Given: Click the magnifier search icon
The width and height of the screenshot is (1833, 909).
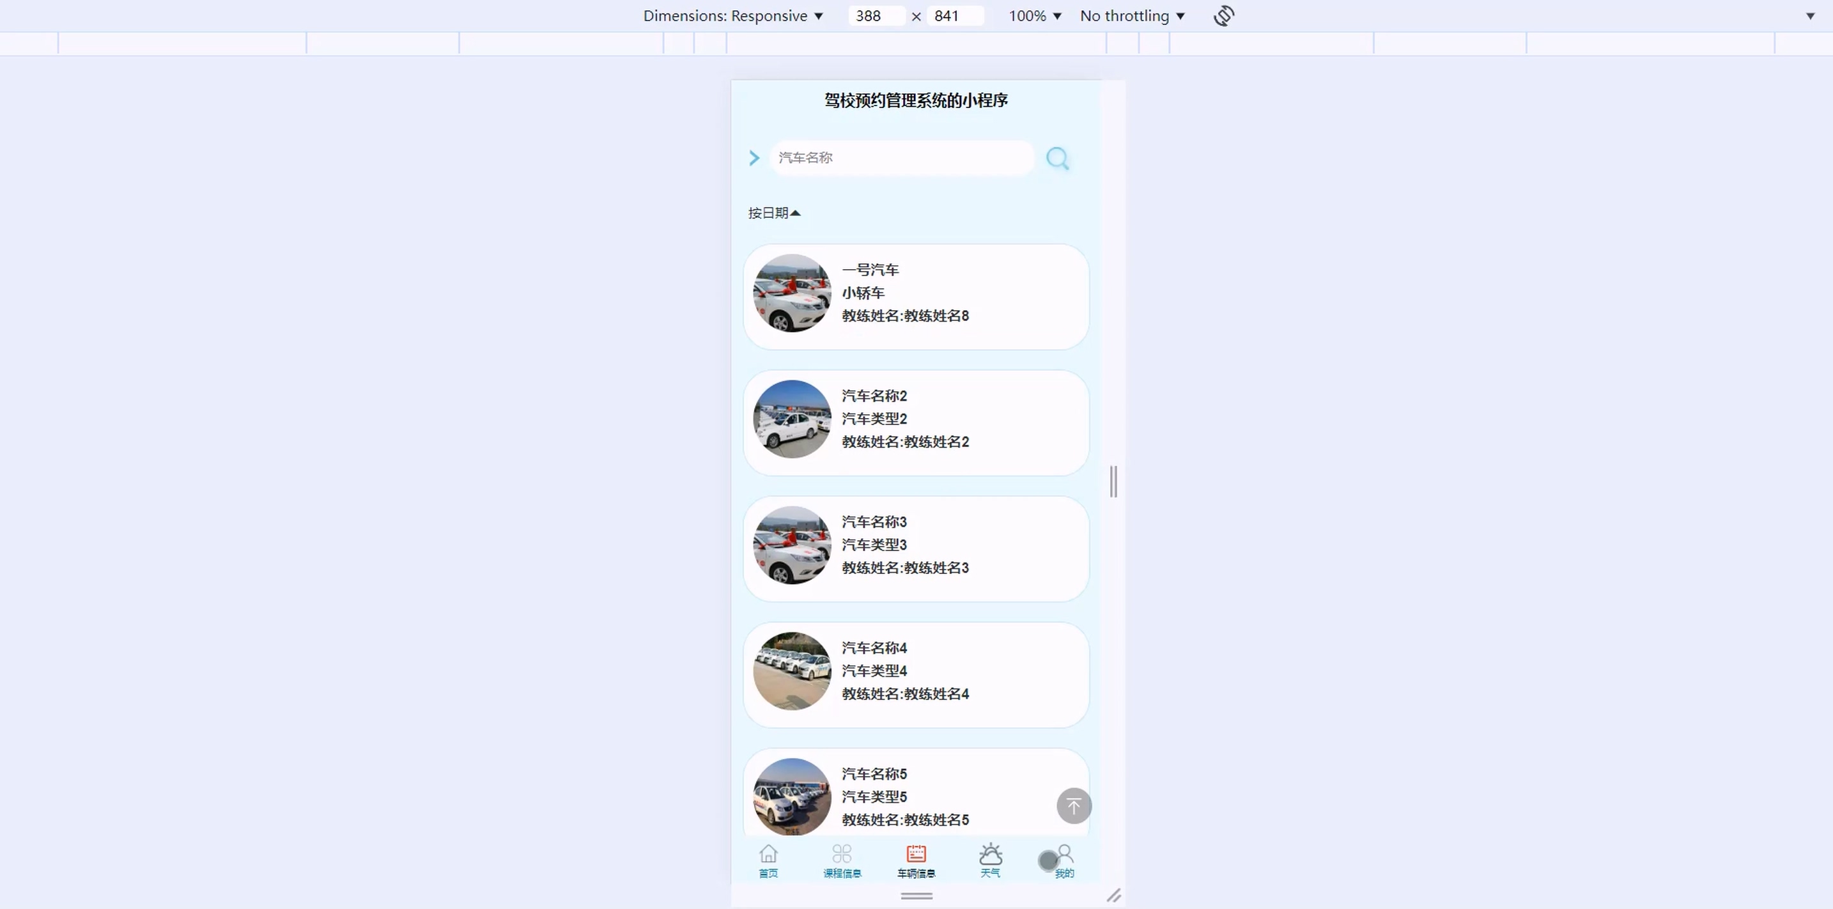Looking at the screenshot, I should (x=1057, y=158).
